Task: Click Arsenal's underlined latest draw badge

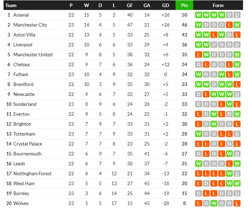Action: pos(237,15)
